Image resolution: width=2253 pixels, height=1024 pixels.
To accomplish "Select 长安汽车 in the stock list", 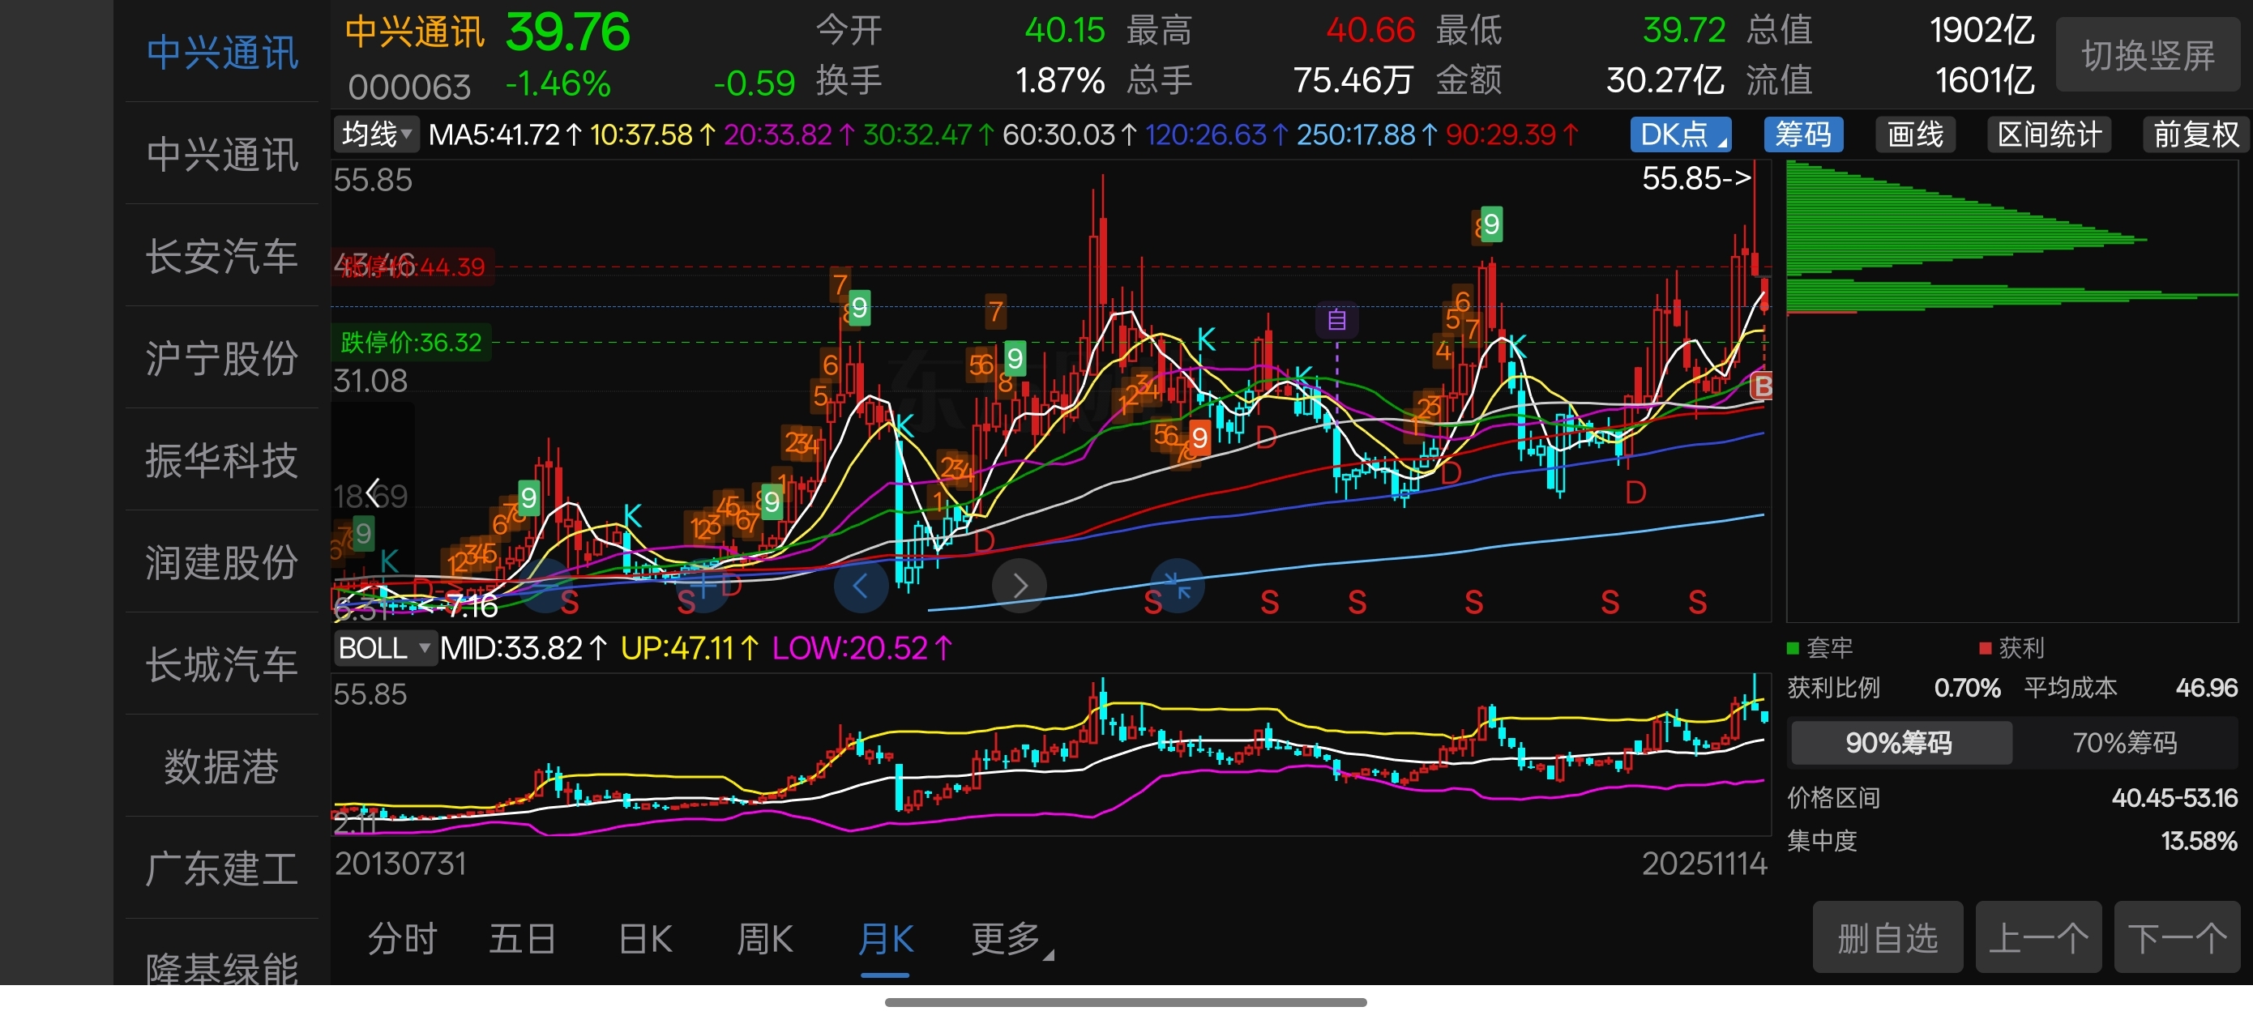I will point(222,256).
